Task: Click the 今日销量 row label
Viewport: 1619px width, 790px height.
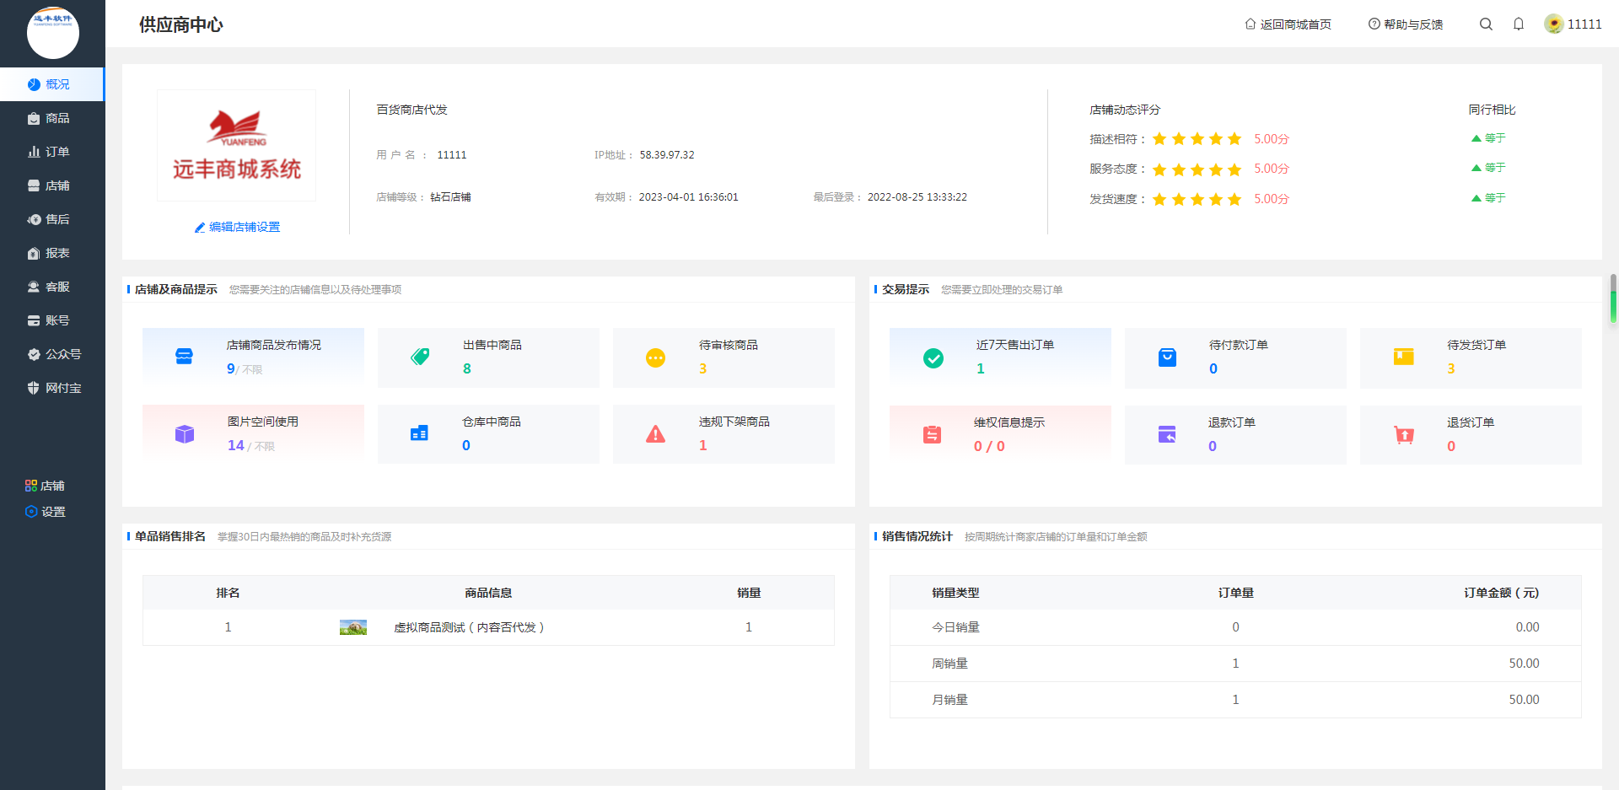Action: point(955,627)
